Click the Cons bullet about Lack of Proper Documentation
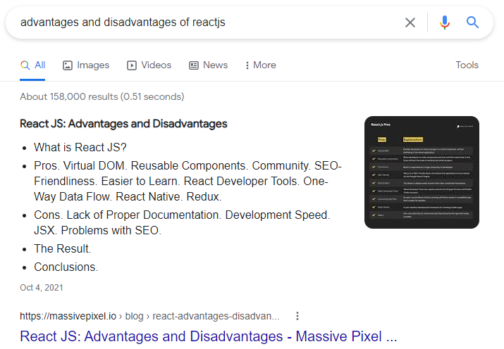 pos(182,222)
